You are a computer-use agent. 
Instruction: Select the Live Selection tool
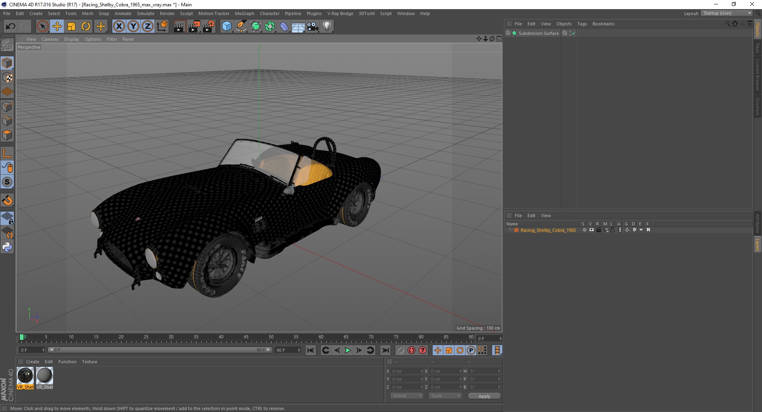click(x=42, y=27)
